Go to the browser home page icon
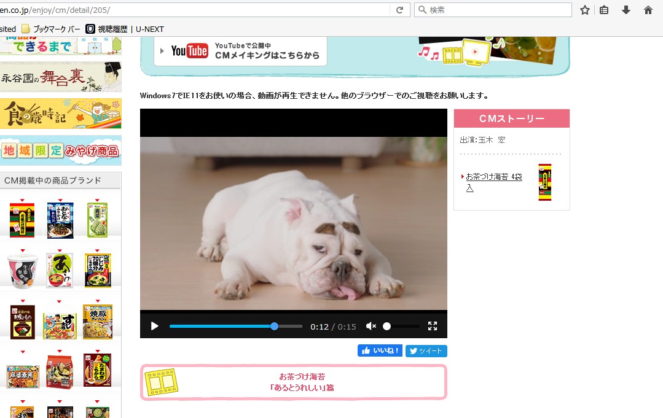This screenshot has height=418, width=663. 648,10
